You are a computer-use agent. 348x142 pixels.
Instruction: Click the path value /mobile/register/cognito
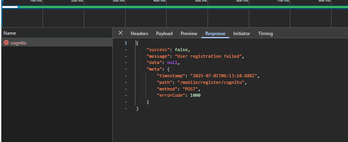click(211, 82)
